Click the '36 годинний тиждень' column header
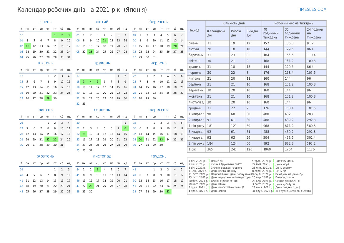Screen dimensions: 344x243 294,33
